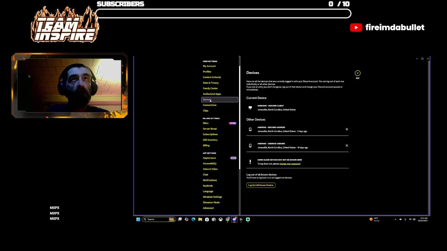Open Keybinds settings
Viewport: 447px width, 251px height.
pyautogui.click(x=208, y=186)
